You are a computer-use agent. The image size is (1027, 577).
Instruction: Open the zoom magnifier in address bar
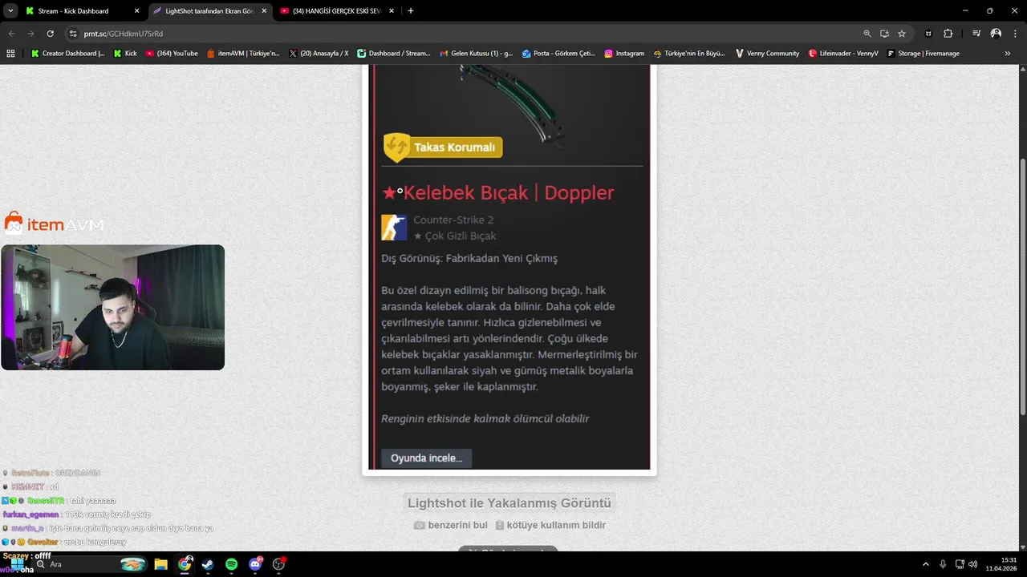tap(867, 34)
